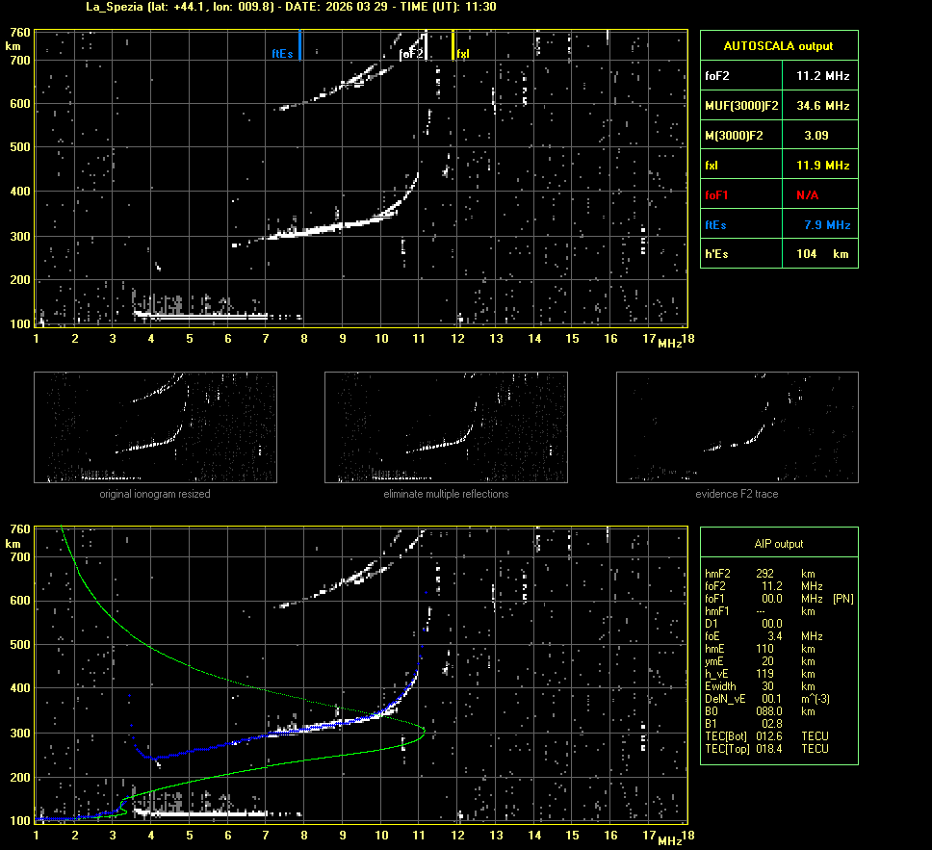Select the AIP output panel header

[778, 544]
